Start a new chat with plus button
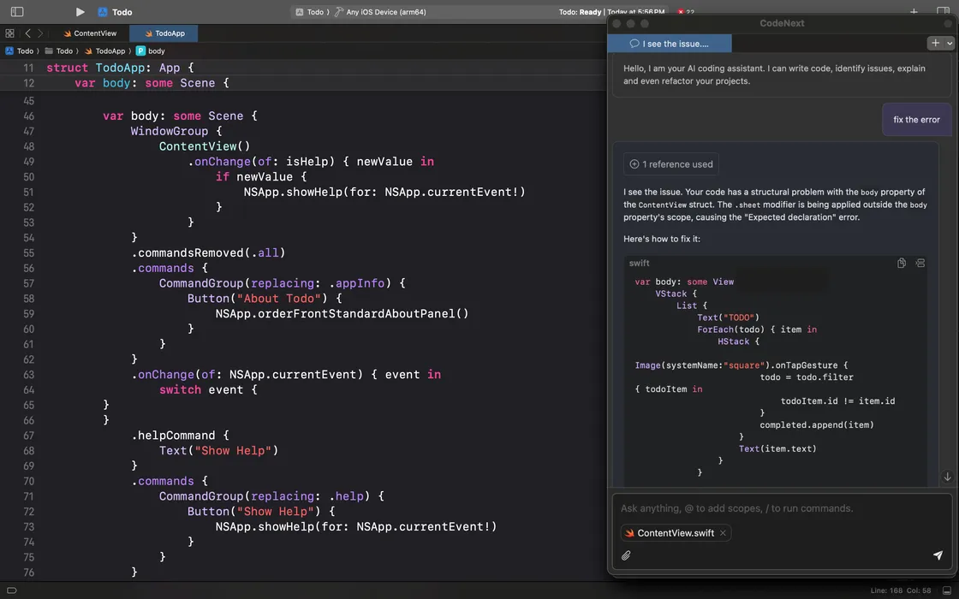959x599 pixels. [x=935, y=43]
